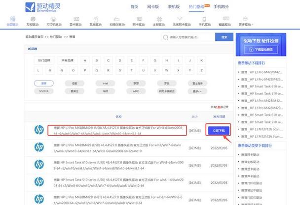Open sidebar link 惠普声卡驱动
This screenshot has height=205, width=300.
(250, 176)
